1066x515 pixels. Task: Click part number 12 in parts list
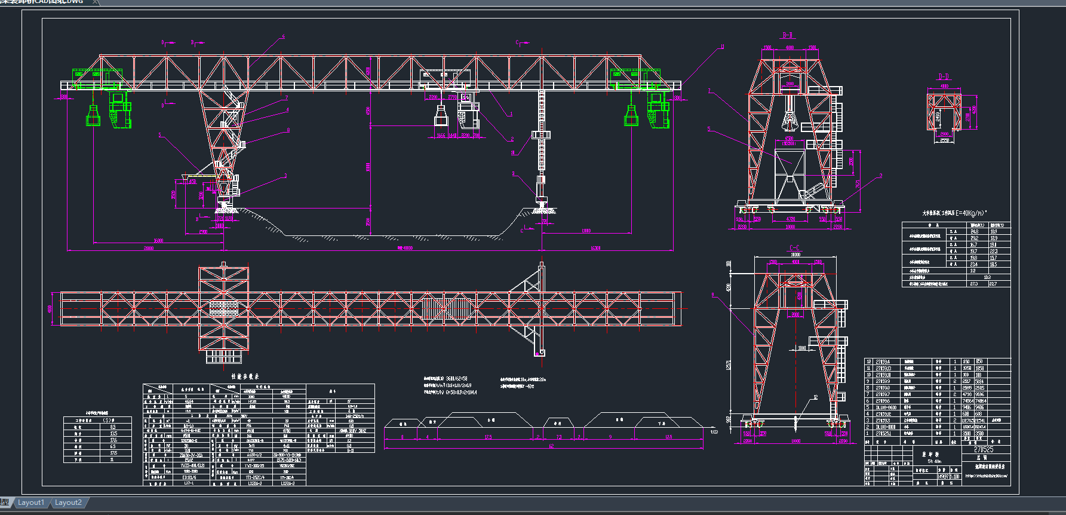[x=868, y=361]
